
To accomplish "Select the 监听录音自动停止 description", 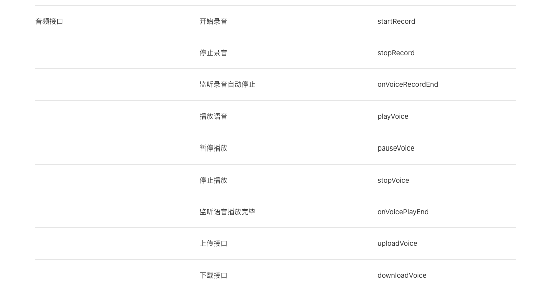I will [x=227, y=84].
